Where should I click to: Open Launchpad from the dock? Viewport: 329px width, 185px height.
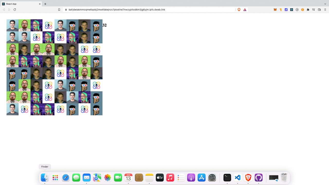55,178
